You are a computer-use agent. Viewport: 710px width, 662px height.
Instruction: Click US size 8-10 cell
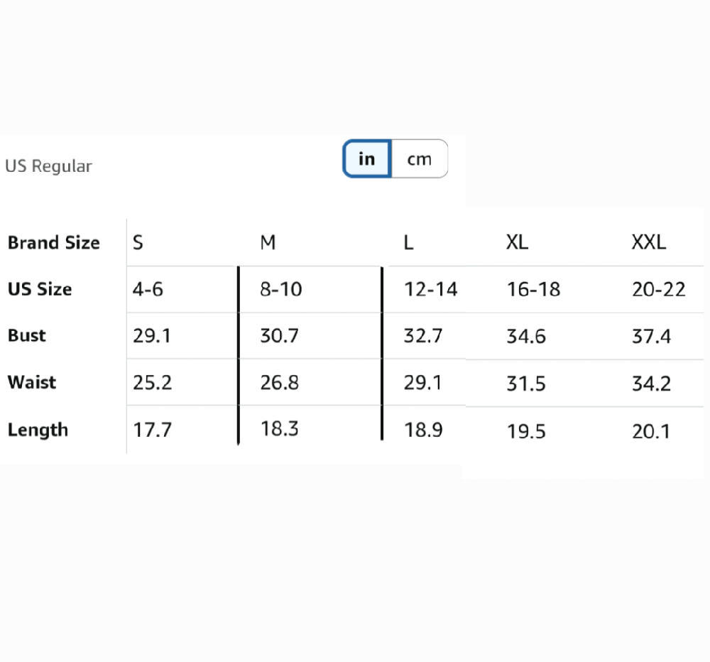click(280, 290)
